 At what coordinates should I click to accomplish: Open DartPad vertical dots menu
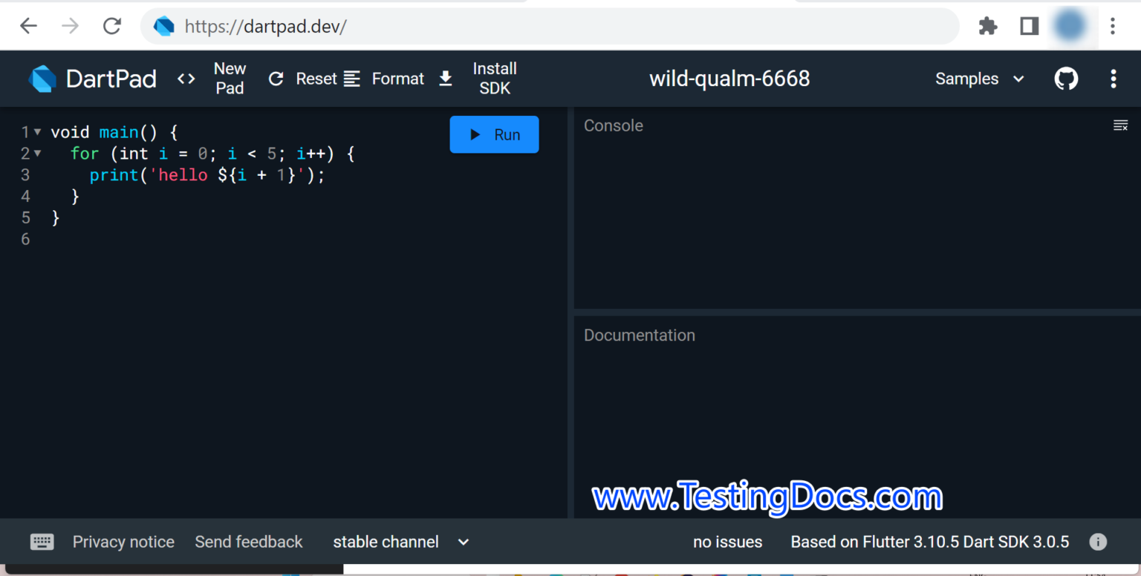coord(1113,79)
